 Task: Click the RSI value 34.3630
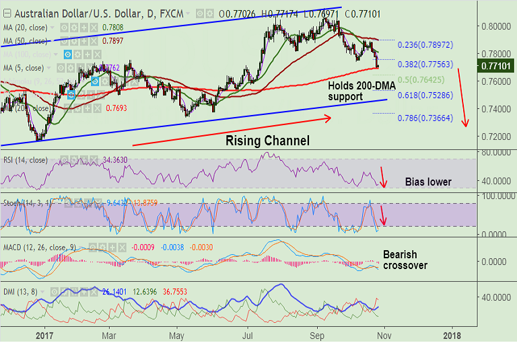(115, 160)
